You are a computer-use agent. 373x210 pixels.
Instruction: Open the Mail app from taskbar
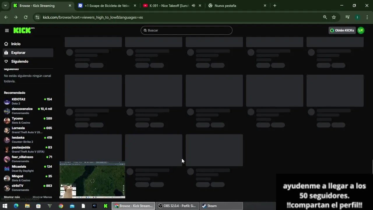pyautogui.click(x=72, y=206)
